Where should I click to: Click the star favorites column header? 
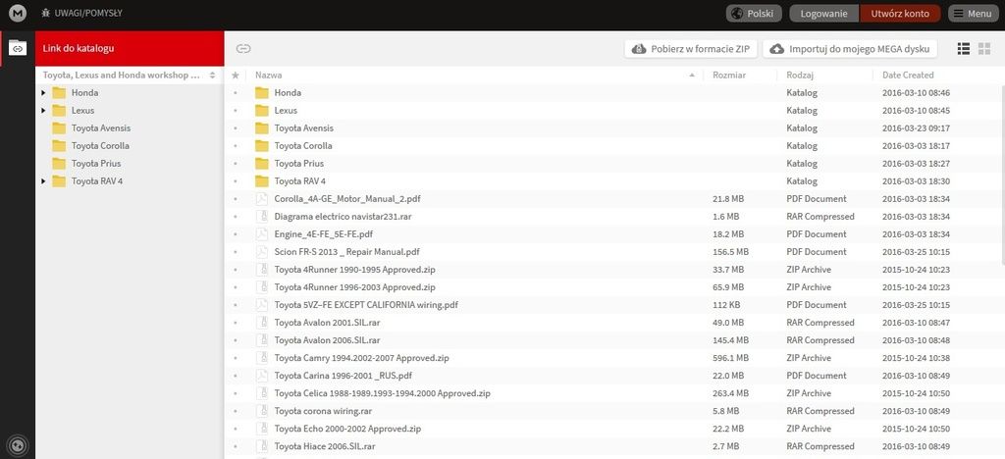point(236,75)
